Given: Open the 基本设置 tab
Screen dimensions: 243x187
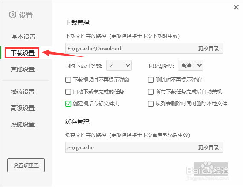Looking at the screenshot, I should [x=23, y=37].
